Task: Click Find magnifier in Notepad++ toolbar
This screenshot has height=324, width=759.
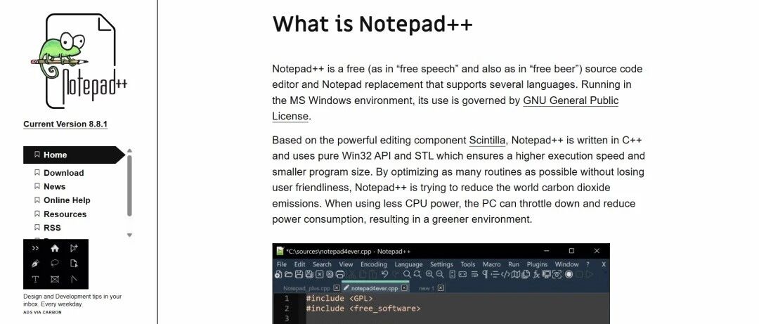Action: point(407,274)
